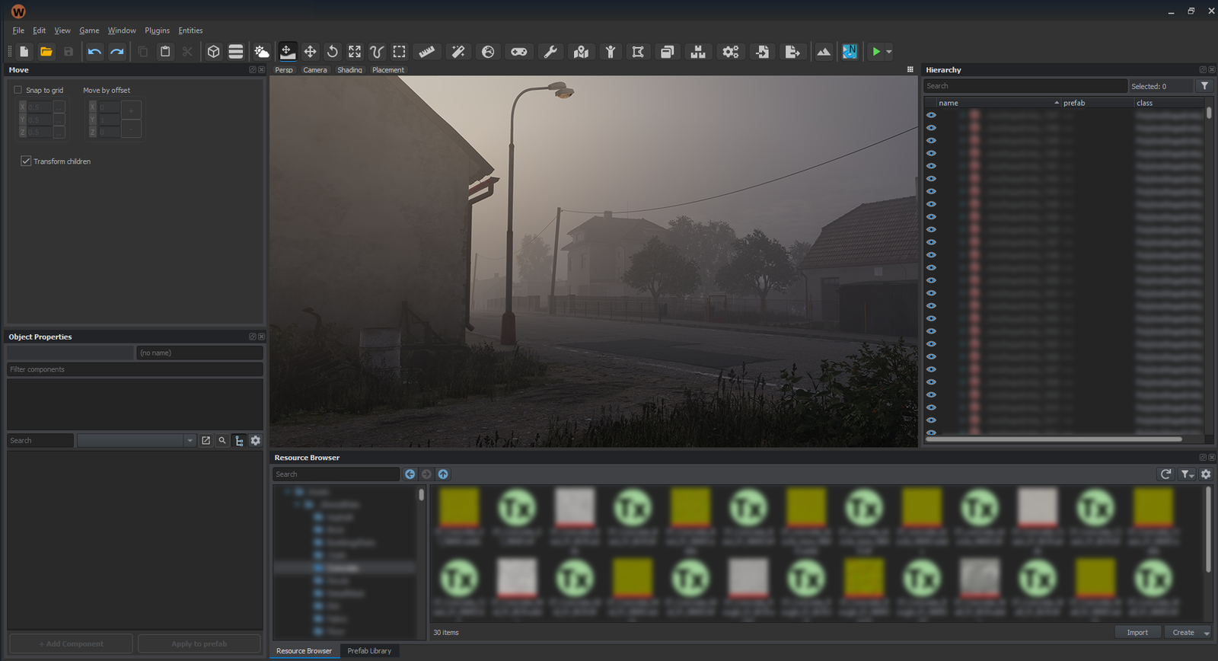The width and height of the screenshot is (1218, 661).
Task: Select the vector spline tool
Action: (x=377, y=52)
